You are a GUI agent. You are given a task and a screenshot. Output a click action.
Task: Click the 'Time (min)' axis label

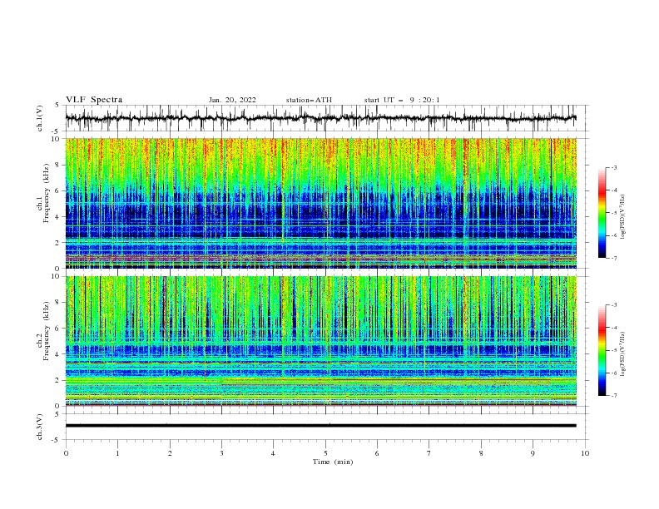(x=333, y=462)
